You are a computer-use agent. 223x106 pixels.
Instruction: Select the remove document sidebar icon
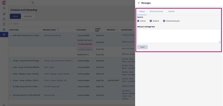[4, 24]
